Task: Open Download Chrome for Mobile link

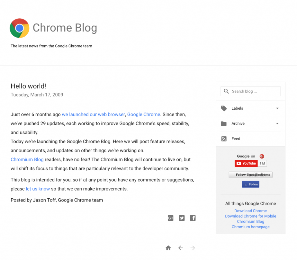Action: click(250, 216)
